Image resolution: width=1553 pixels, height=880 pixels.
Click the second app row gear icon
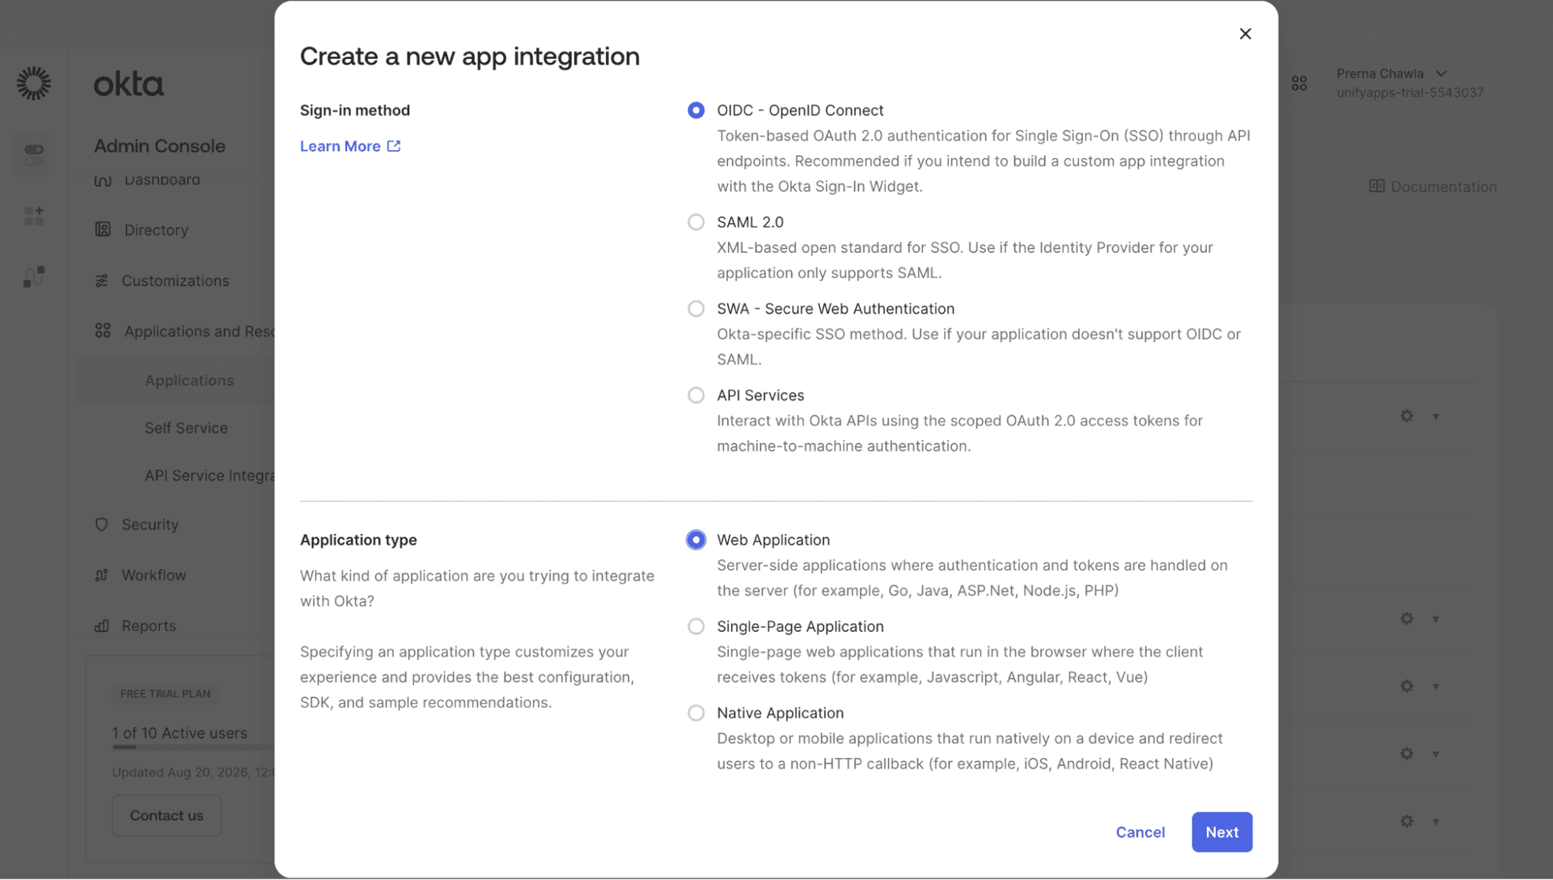(x=1407, y=619)
